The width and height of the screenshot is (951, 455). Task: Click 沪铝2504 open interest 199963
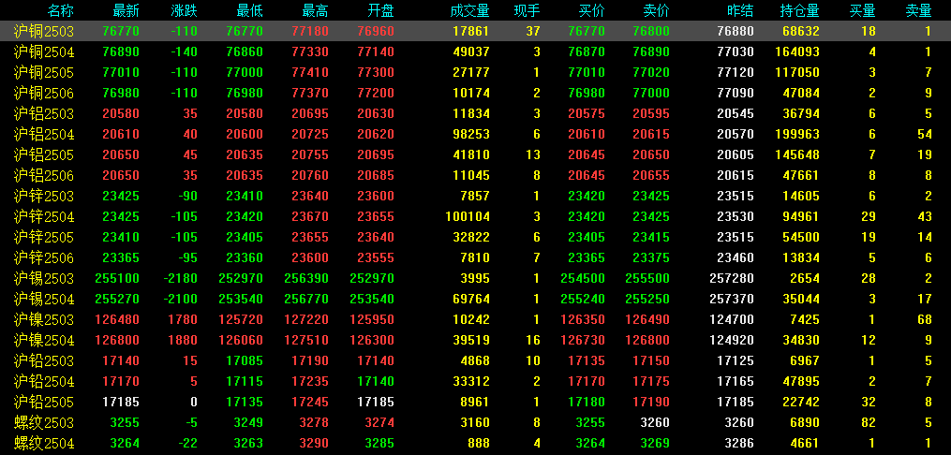[x=797, y=135]
